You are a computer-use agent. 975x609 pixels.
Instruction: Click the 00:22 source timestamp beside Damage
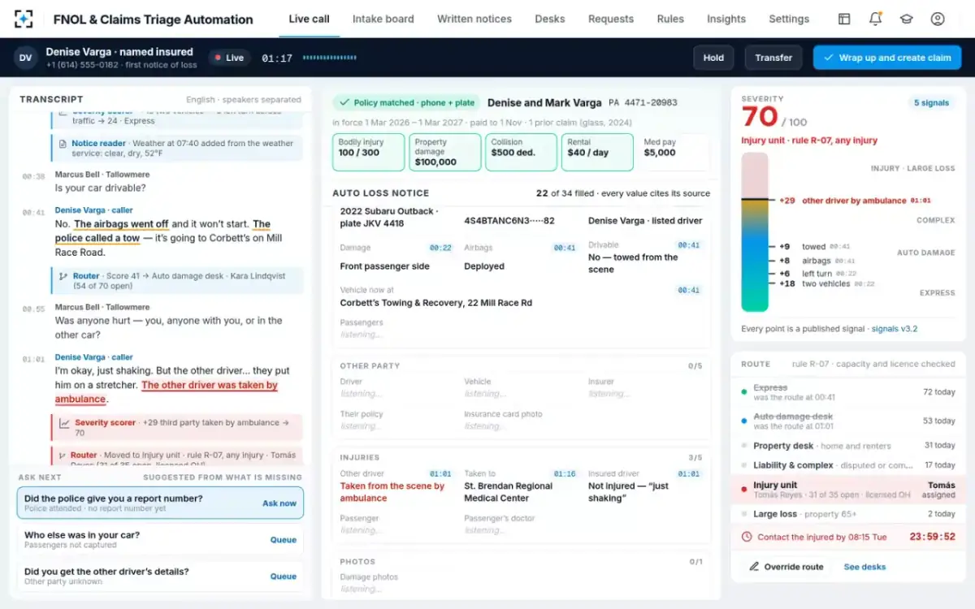[x=440, y=248]
